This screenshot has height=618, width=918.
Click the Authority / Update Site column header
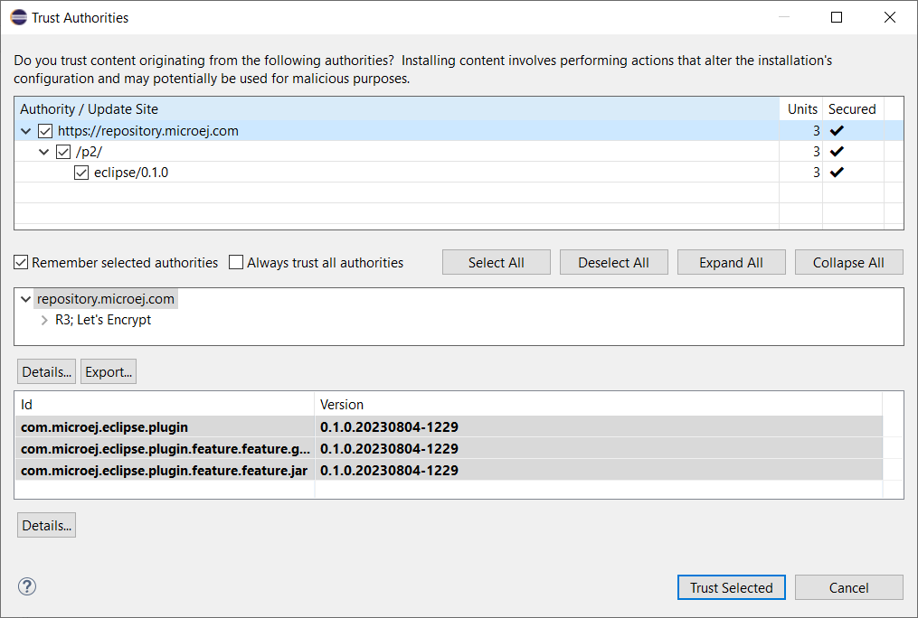pos(89,109)
